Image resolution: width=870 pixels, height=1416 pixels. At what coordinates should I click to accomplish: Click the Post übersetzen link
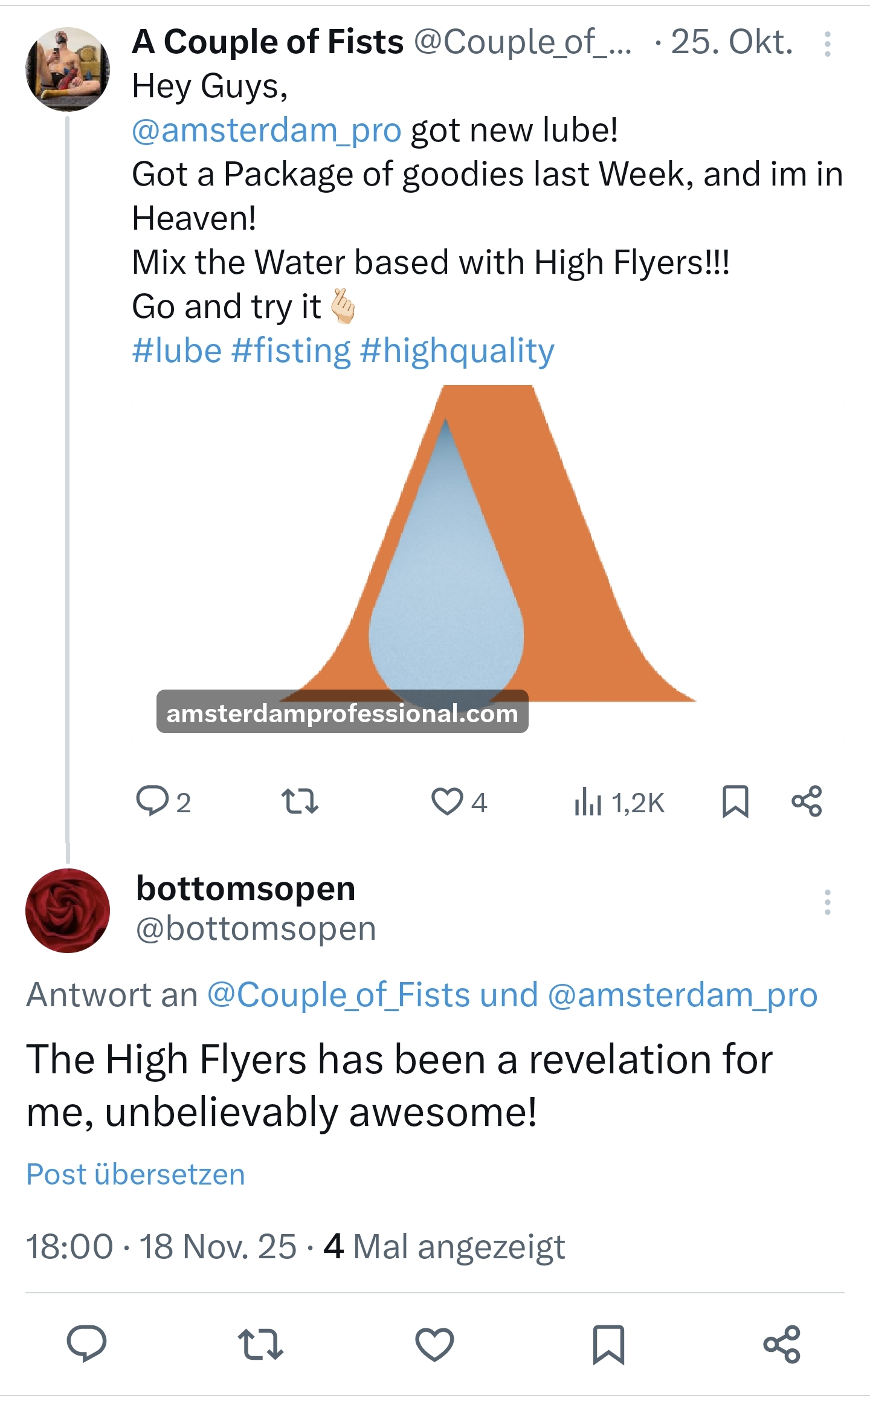(136, 1174)
